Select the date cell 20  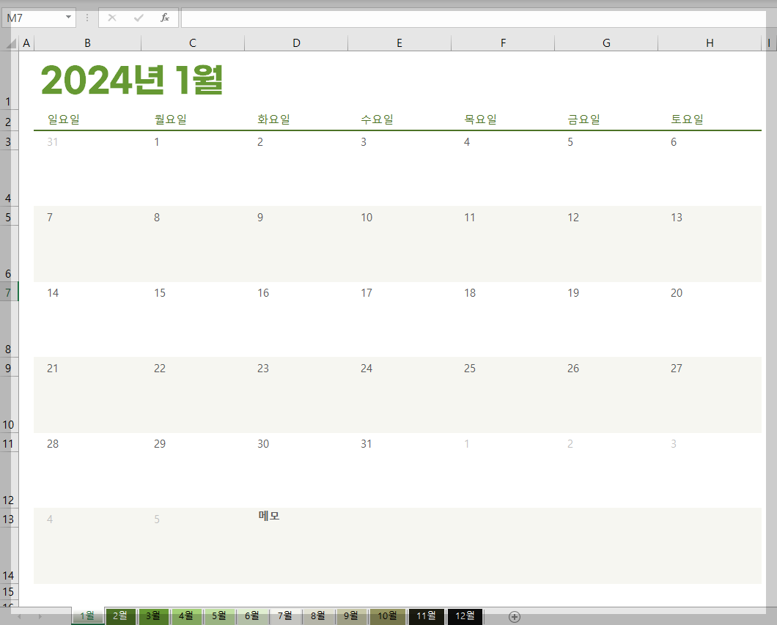tap(677, 293)
